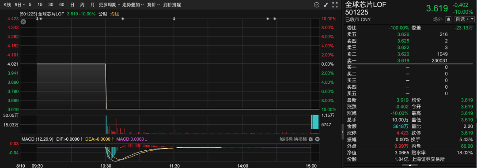Remove the MACD indicator panel
477x168 pixels.
tap(317, 139)
